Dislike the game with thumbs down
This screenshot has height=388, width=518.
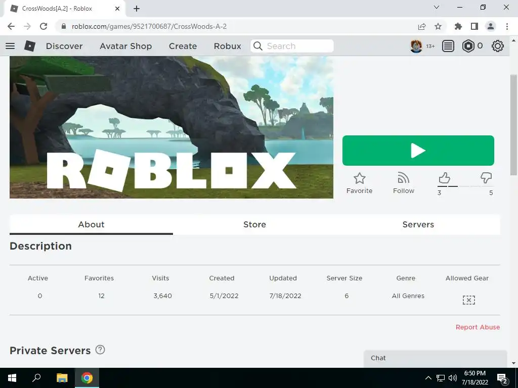pos(486,178)
